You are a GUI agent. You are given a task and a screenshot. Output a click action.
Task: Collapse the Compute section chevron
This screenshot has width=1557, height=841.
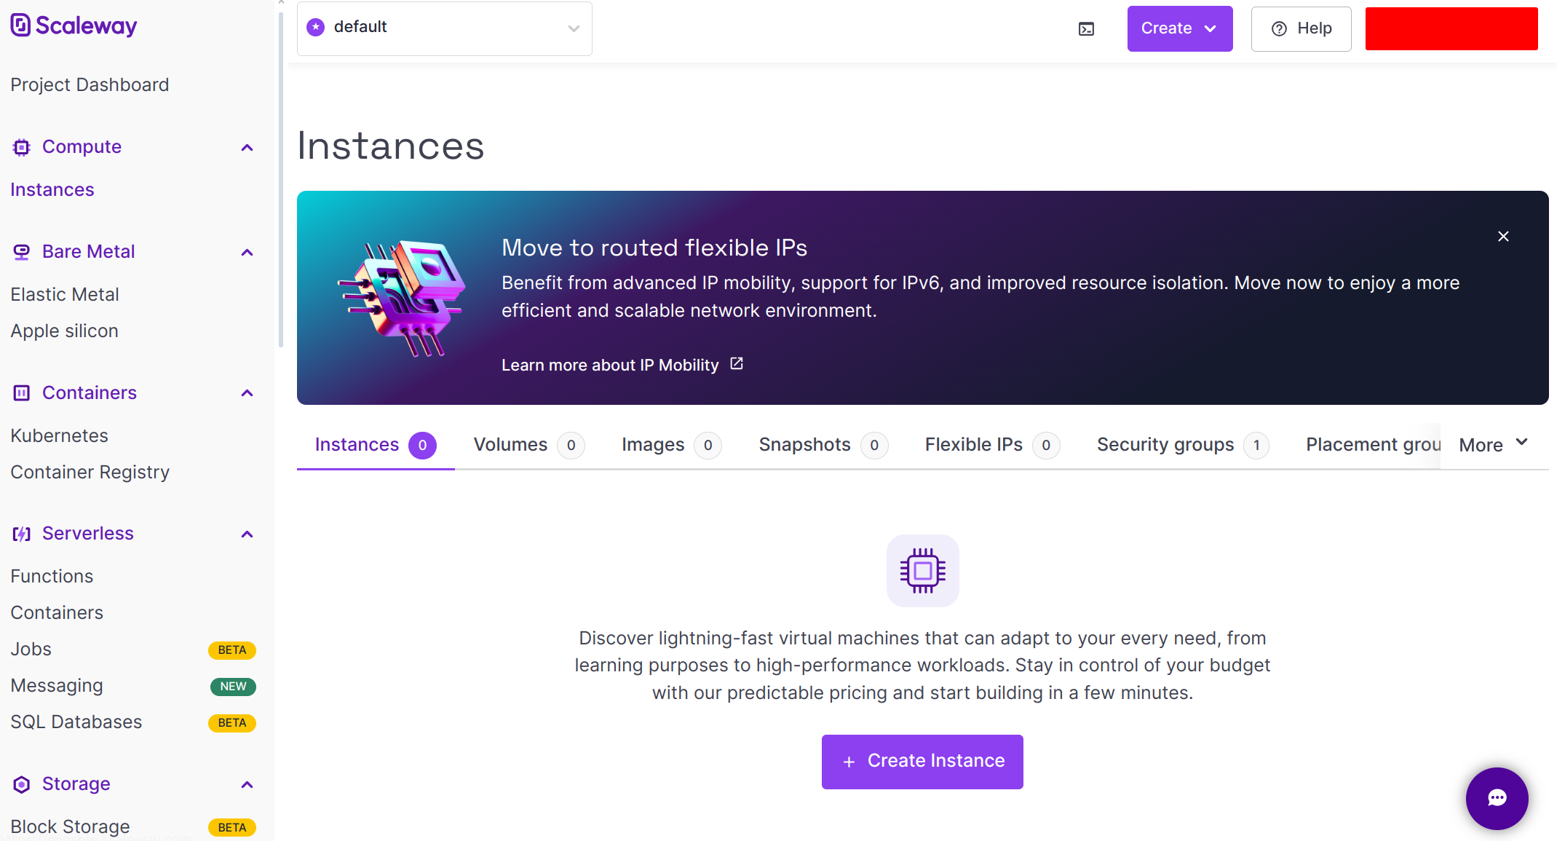247,148
